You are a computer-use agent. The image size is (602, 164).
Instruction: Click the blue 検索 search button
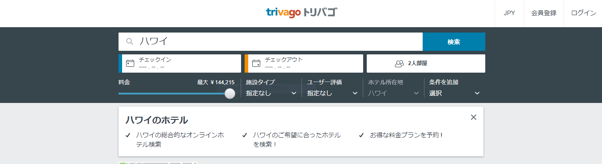pyautogui.click(x=454, y=42)
